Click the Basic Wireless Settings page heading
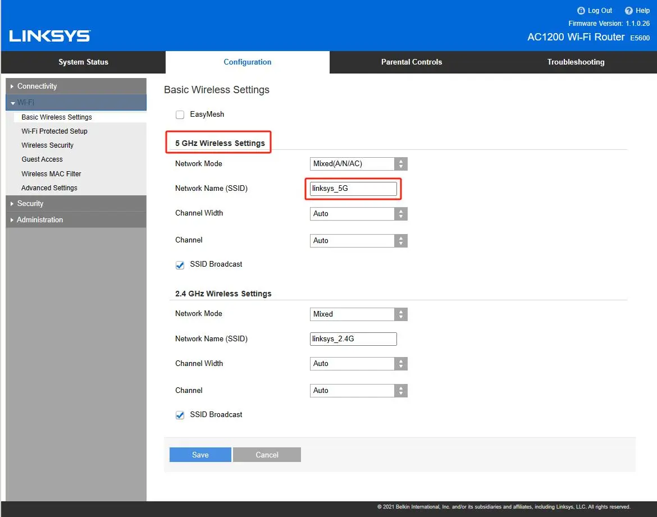Viewport: 657px width, 517px height. [217, 90]
